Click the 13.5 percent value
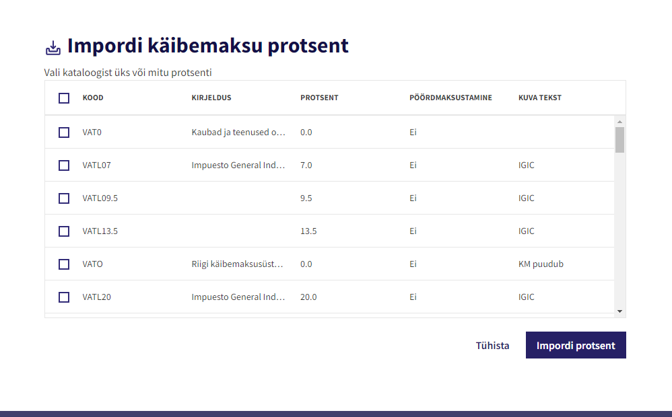 point(308,231)
